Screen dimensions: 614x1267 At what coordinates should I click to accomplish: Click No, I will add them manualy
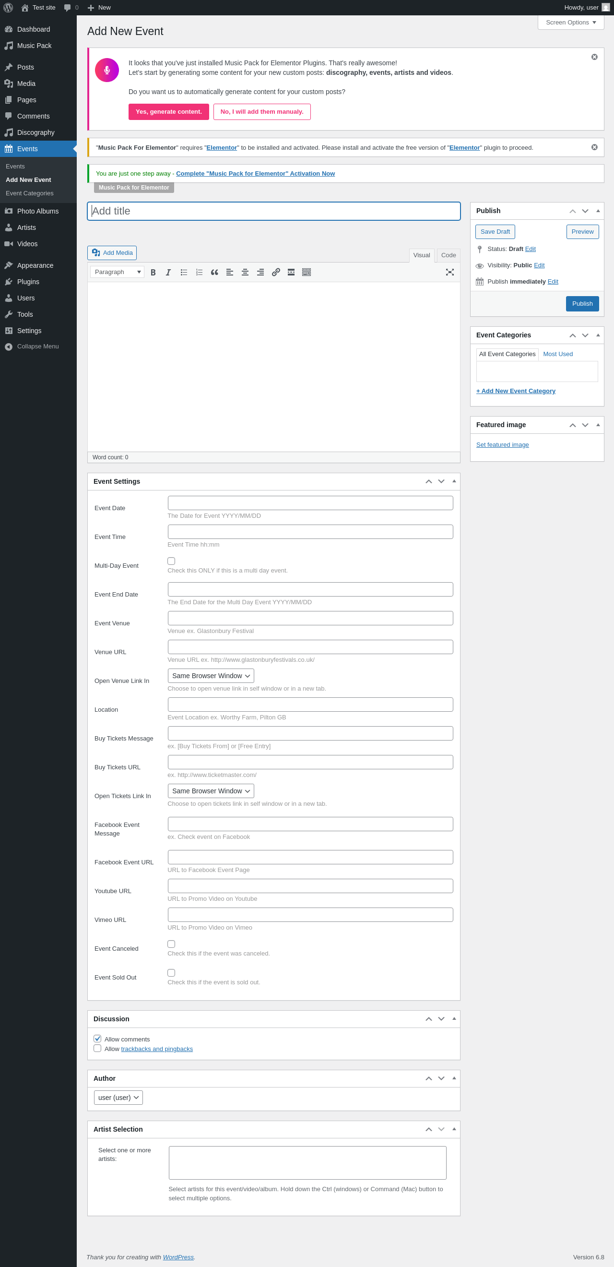(262, 112)
